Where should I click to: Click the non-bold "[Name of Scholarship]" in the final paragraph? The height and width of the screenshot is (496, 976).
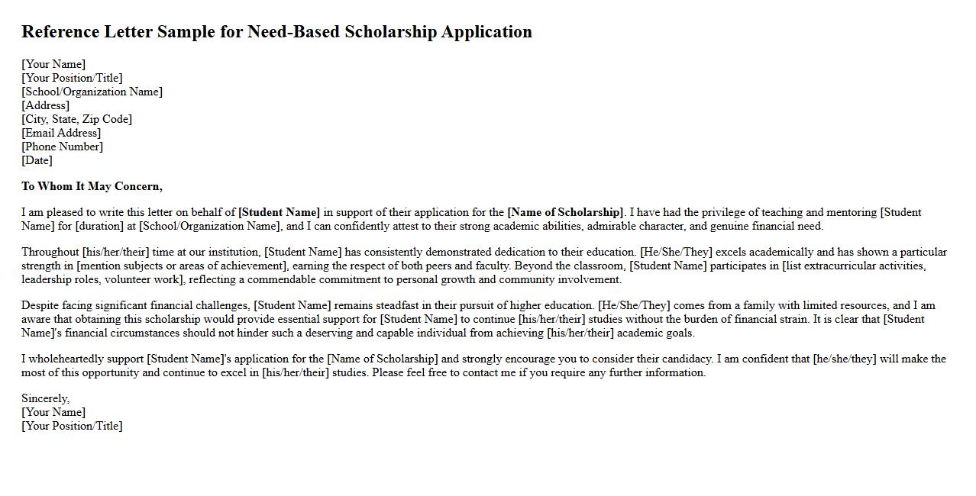pyautogui.click(x=383, y=359)
